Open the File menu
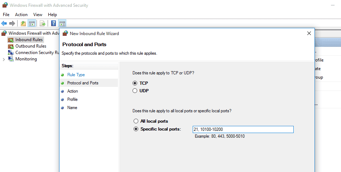This screenshot has width=341, height=172. pyautogui.click(x=6, y=15)
